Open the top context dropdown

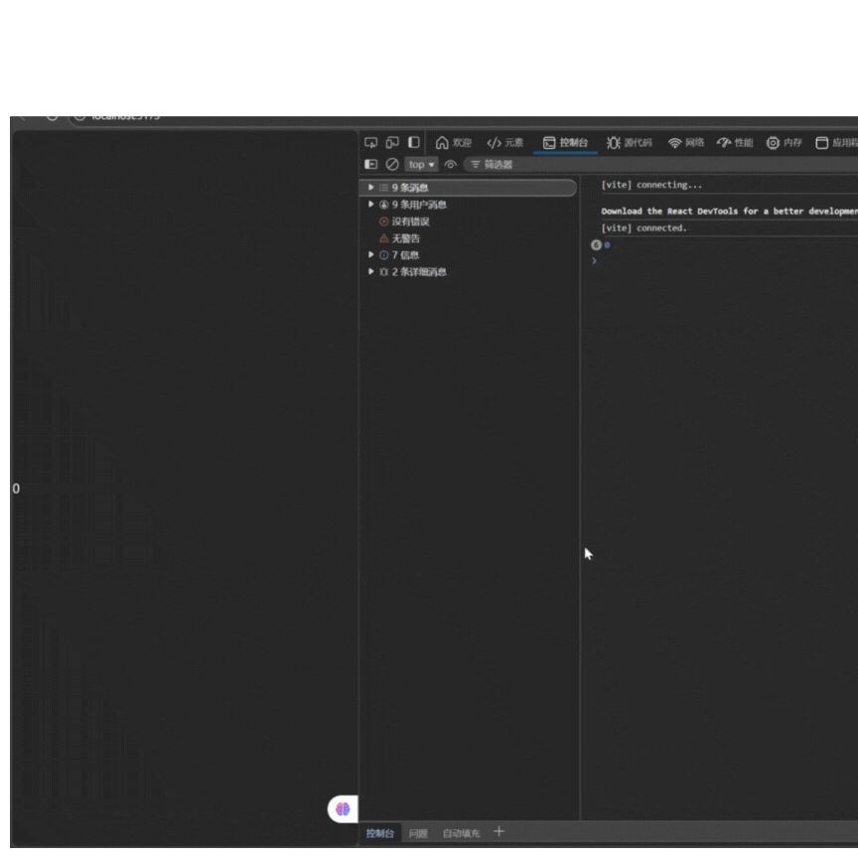pyautogui.click(x=421, y=164)
